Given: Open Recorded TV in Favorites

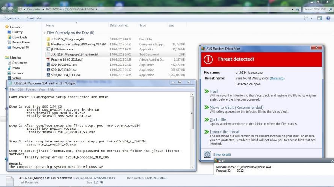Looking at the screenshot, I should 20,47.
